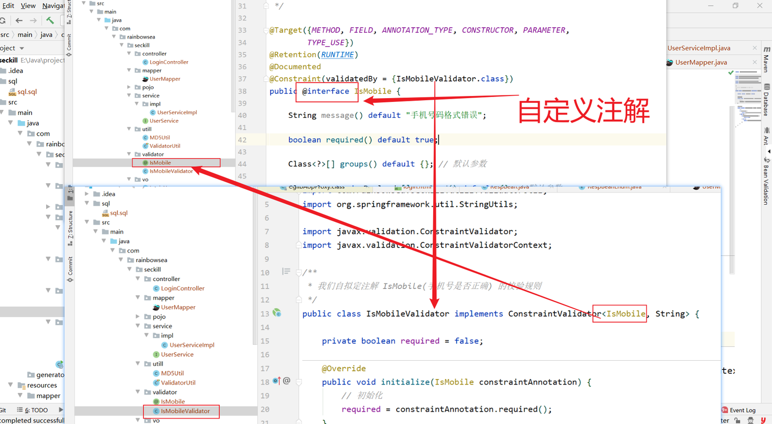Image resolution: width=772 pixels, height=424 pixels.
Task: Open the Event Log panel
Action: (x=743, y=410)
